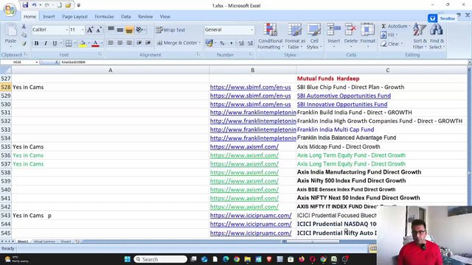
Task: Click Merge & Center button
Action: point(178,43)
